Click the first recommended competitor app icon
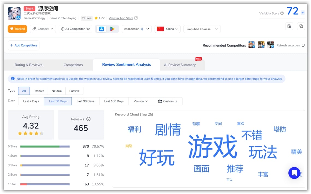 [252, 45]
